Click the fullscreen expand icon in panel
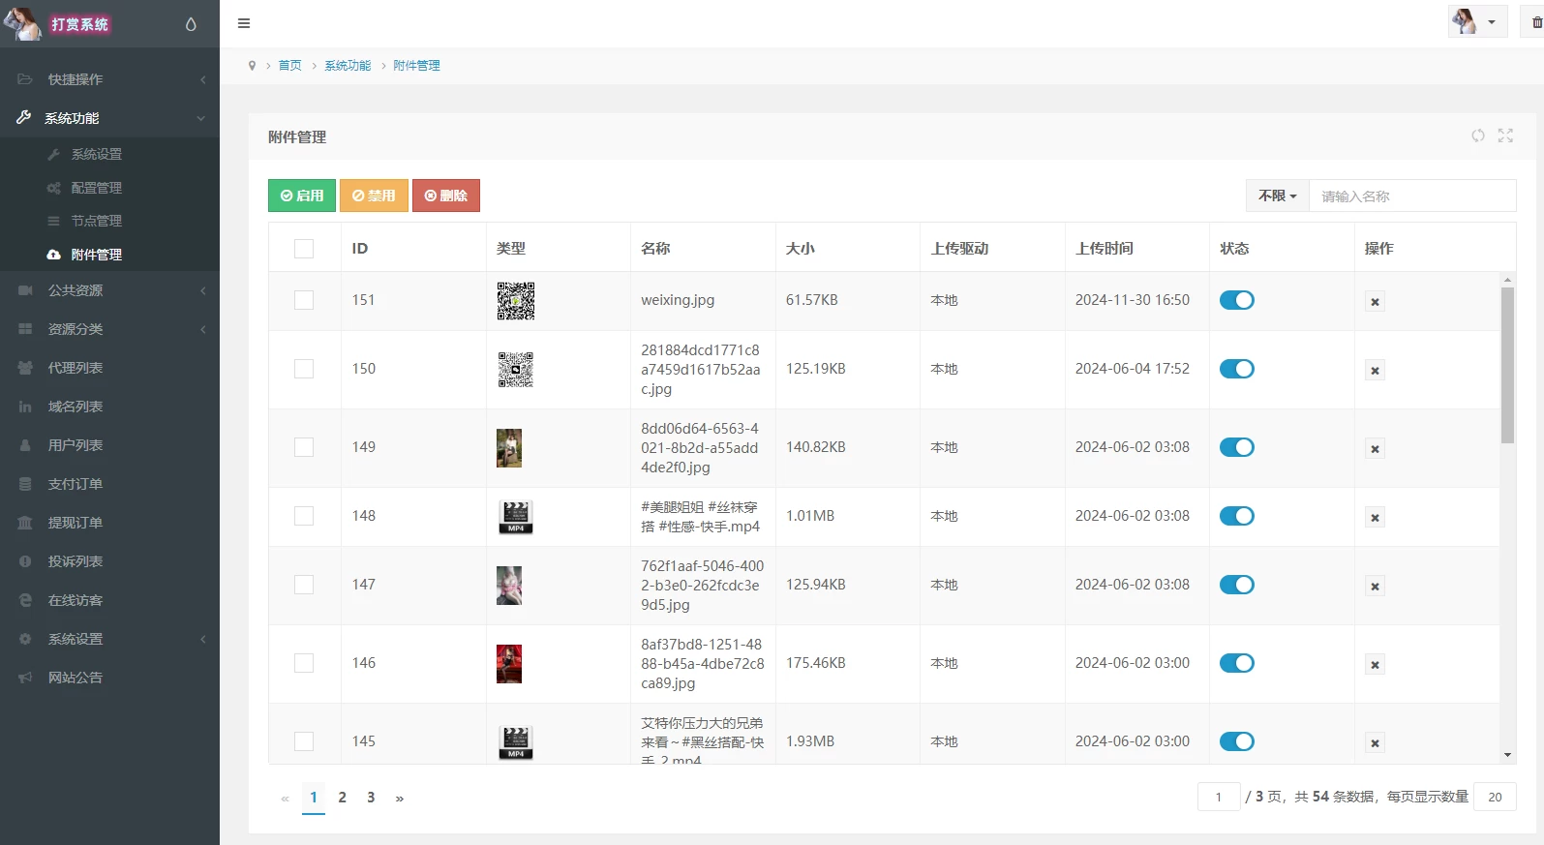This screenshot has height=845, width=1544. [1505, 136]
